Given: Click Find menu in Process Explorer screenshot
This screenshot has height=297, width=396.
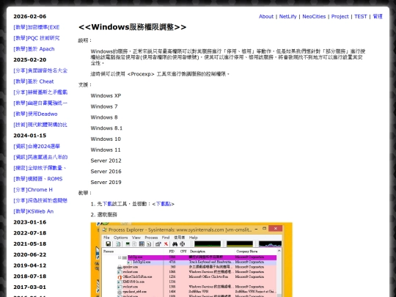Looking at the screenshot, I should [x=166, y=238].
